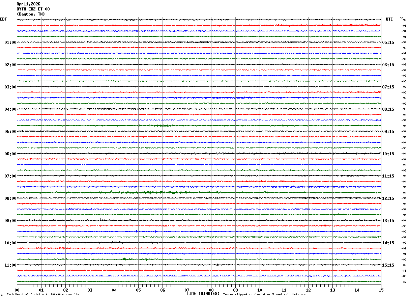Select the 07:00 EDT time label
The width and height of the screenshot is (408, 299).
point(10,176)
